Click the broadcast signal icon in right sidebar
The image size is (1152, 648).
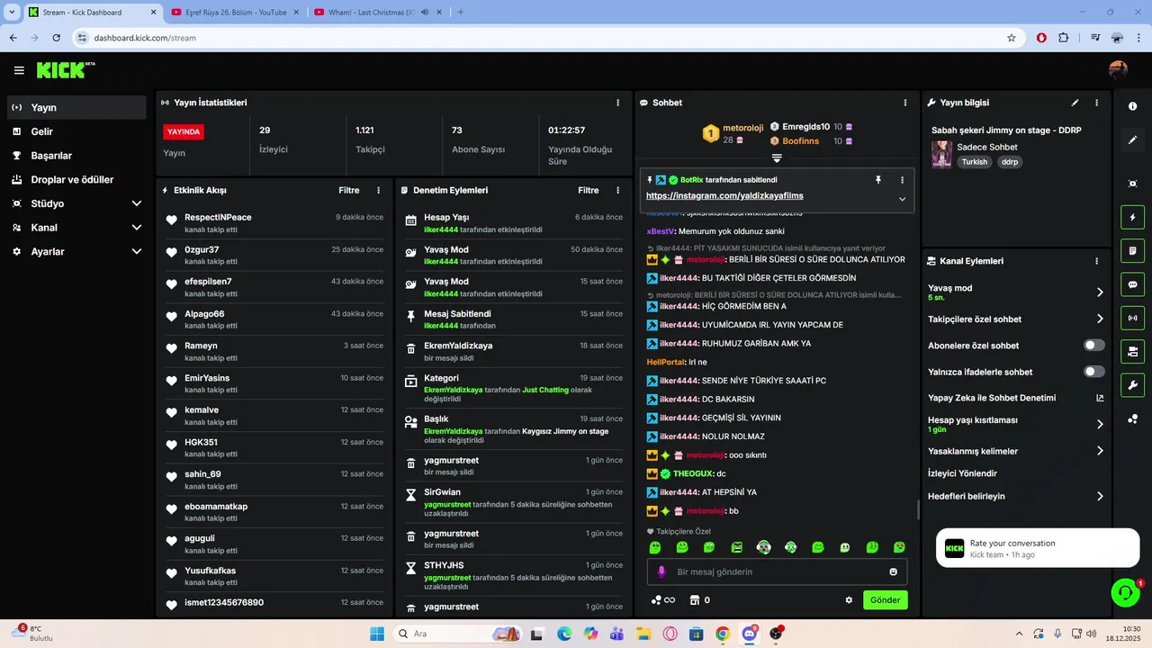(1132, 318)
